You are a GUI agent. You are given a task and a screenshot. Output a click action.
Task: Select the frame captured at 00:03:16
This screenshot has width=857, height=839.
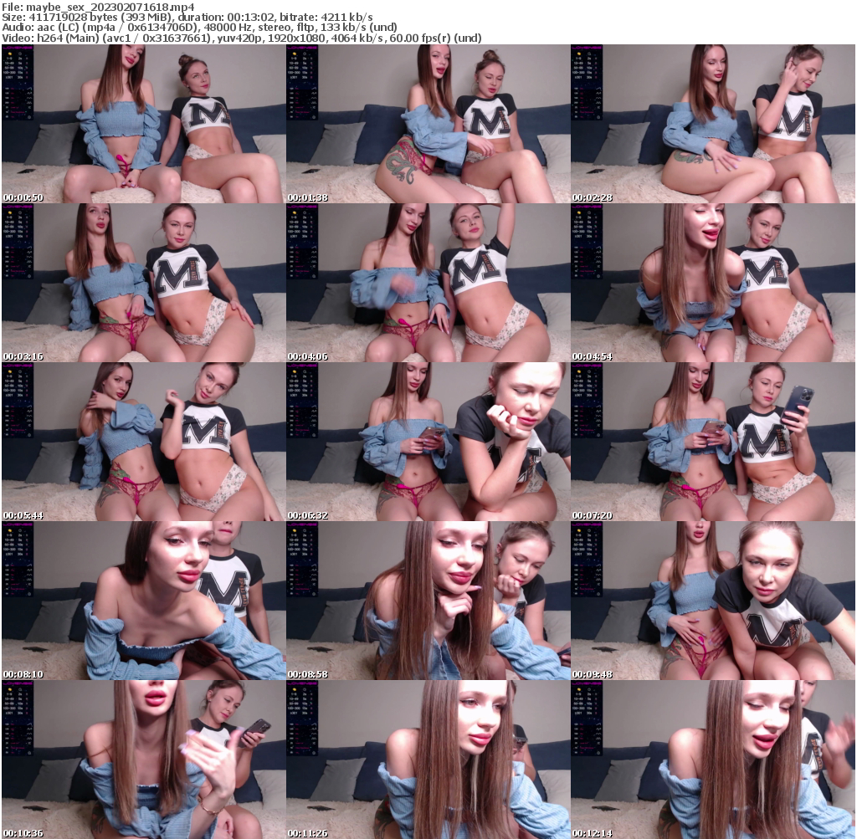point(142,283)
